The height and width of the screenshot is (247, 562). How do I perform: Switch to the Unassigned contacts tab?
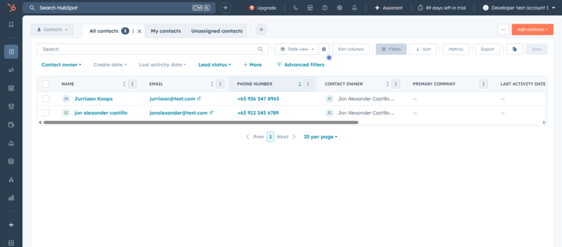(x=216, y=31)
